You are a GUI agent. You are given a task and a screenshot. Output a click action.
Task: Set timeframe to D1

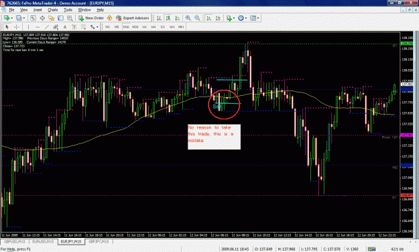(163, 27)
